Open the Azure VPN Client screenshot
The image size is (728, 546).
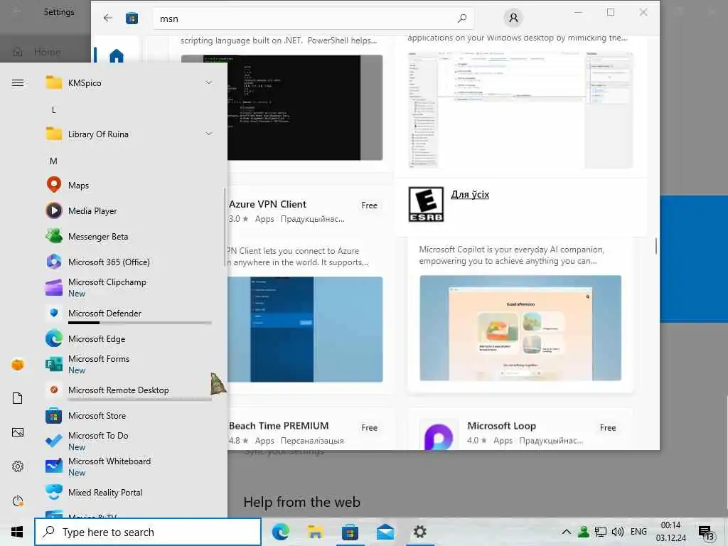(x=305, y=329)
